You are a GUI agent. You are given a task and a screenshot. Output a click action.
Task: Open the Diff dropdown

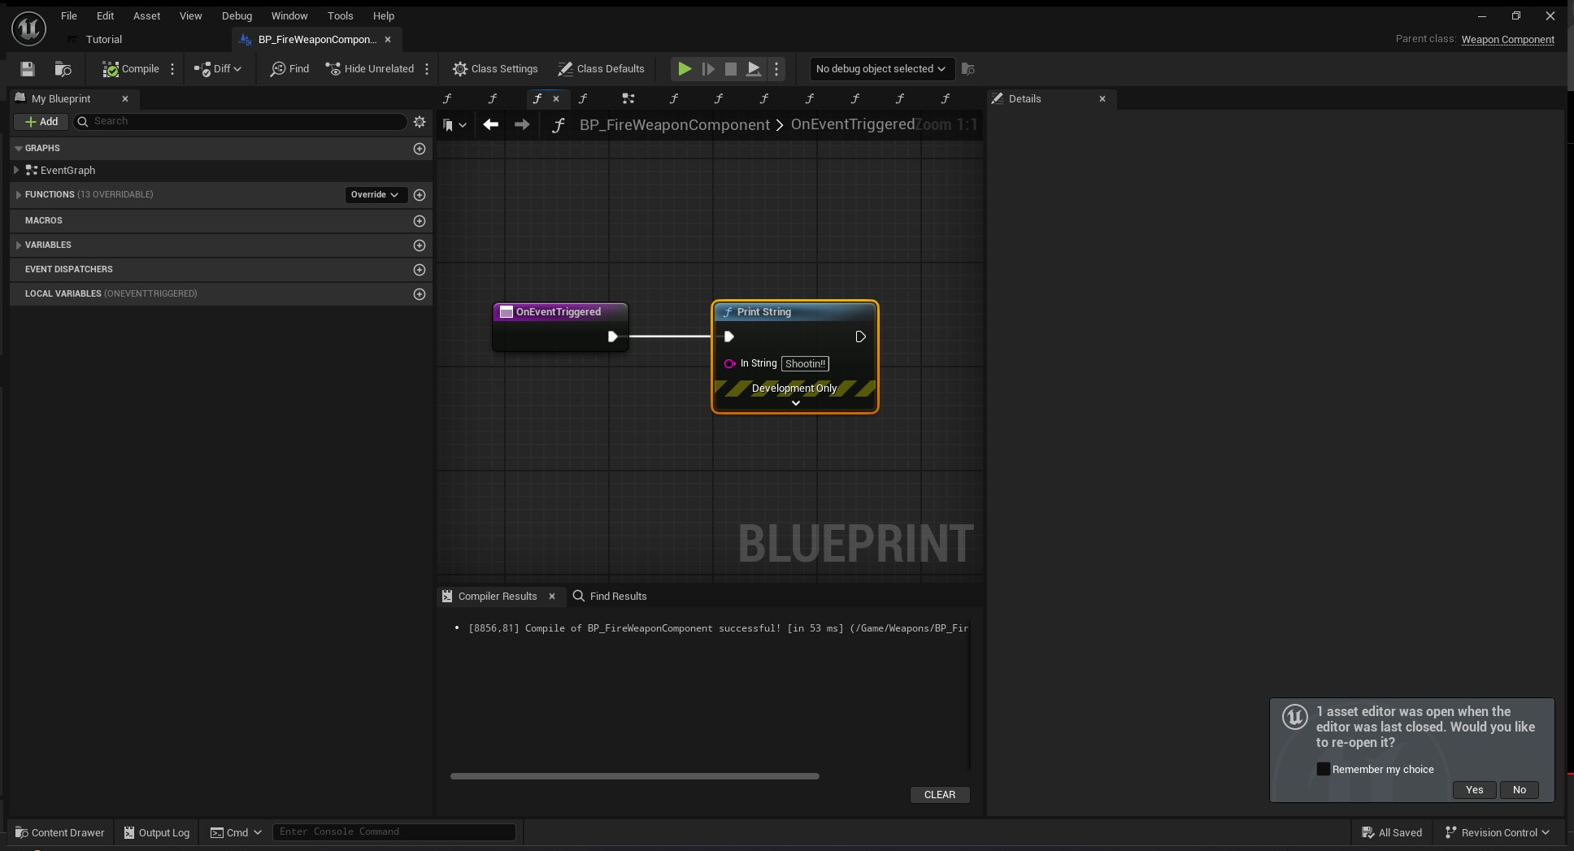pos(218,69)
